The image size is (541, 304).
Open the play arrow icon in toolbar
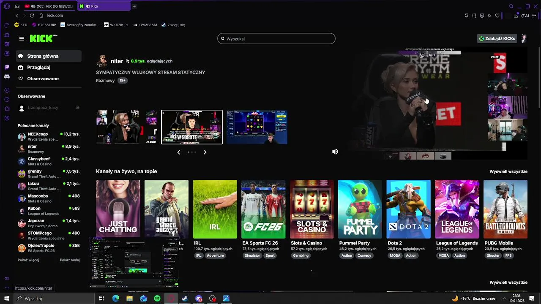[489, 16]
